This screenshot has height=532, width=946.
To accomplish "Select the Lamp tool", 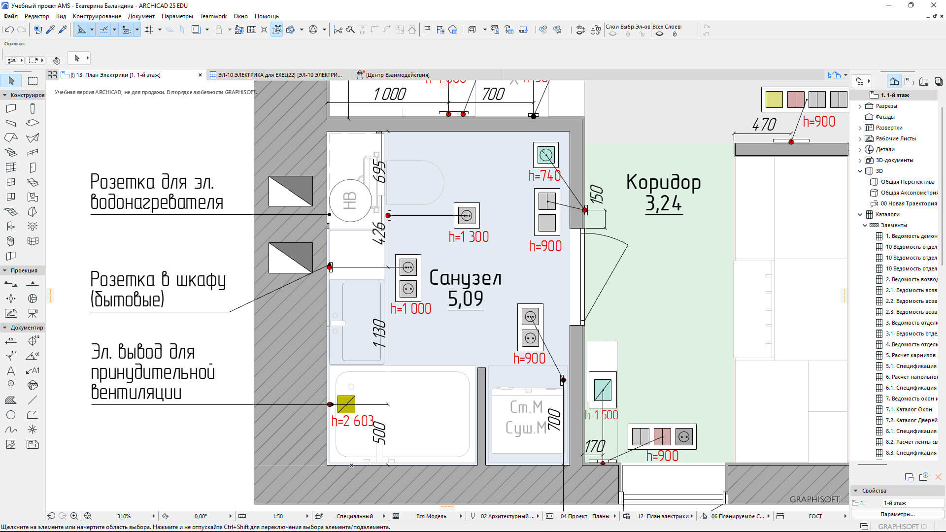I will pos(33,227).
